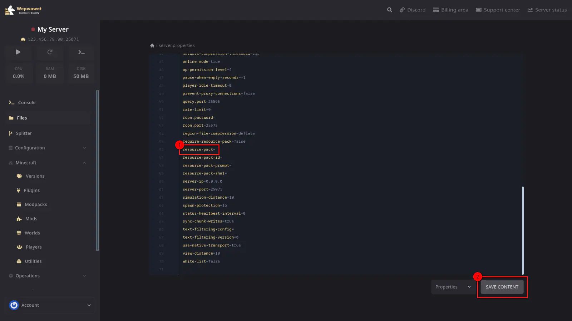Open the Support center page
Viewport: 572px width, 321px height.
(498, 10)
